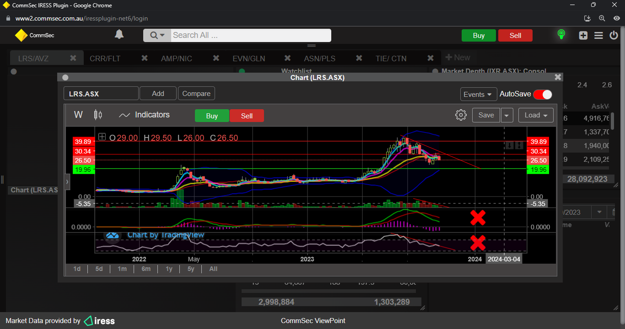Click the power logout icon
Screen dimensions: 625x329
[614, 35]
